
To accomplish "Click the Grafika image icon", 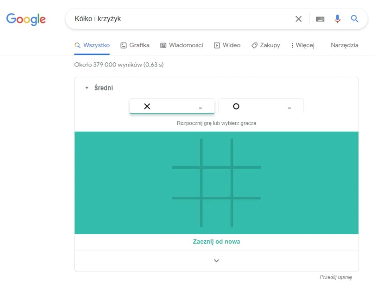I will 124,45.
